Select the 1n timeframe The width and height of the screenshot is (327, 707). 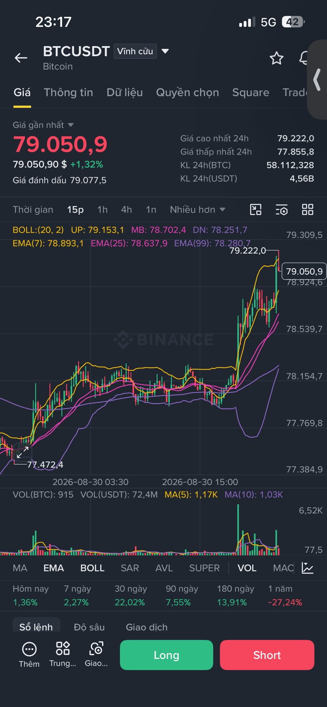coord(151,209)
